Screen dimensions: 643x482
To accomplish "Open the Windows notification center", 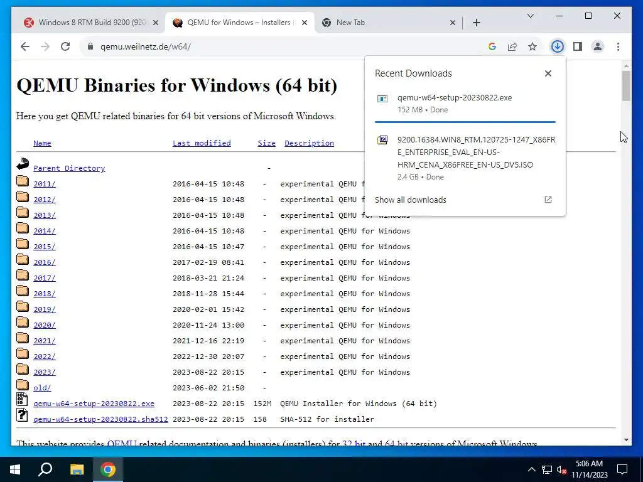I will point(622,469).
